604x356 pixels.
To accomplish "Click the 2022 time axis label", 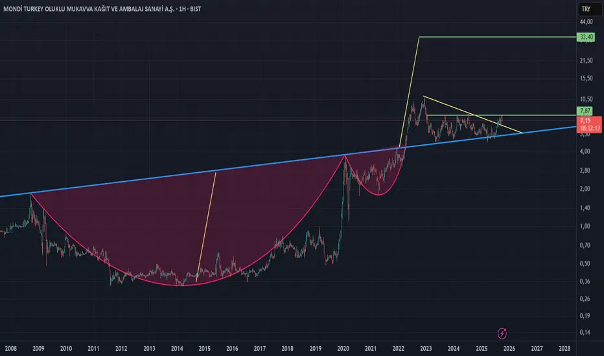I will tap(399, 349).
